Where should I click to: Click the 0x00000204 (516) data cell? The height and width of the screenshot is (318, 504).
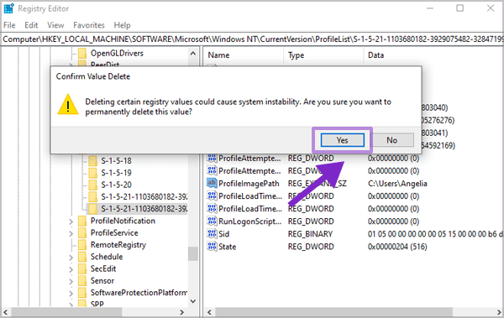tap(397, 247)
